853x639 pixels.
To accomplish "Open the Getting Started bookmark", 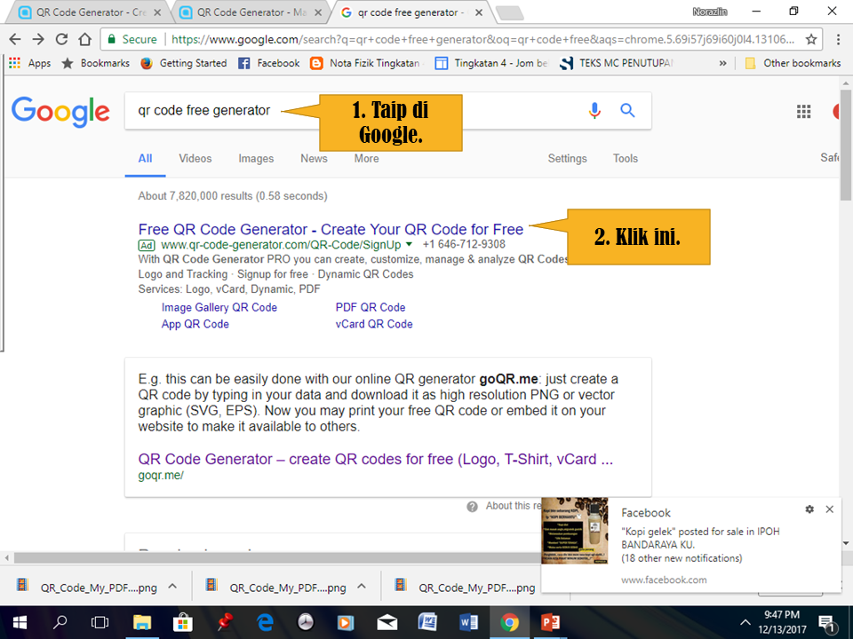I will (x=183, y=63).
